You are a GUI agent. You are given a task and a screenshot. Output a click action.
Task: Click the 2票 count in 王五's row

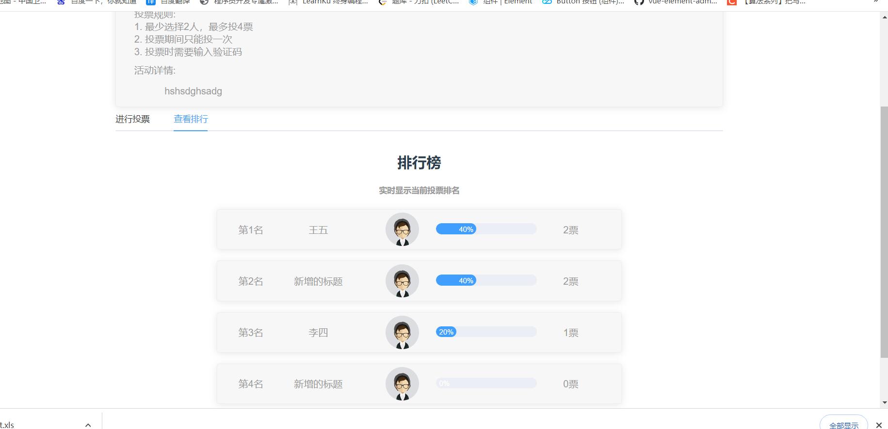(571, 230)
